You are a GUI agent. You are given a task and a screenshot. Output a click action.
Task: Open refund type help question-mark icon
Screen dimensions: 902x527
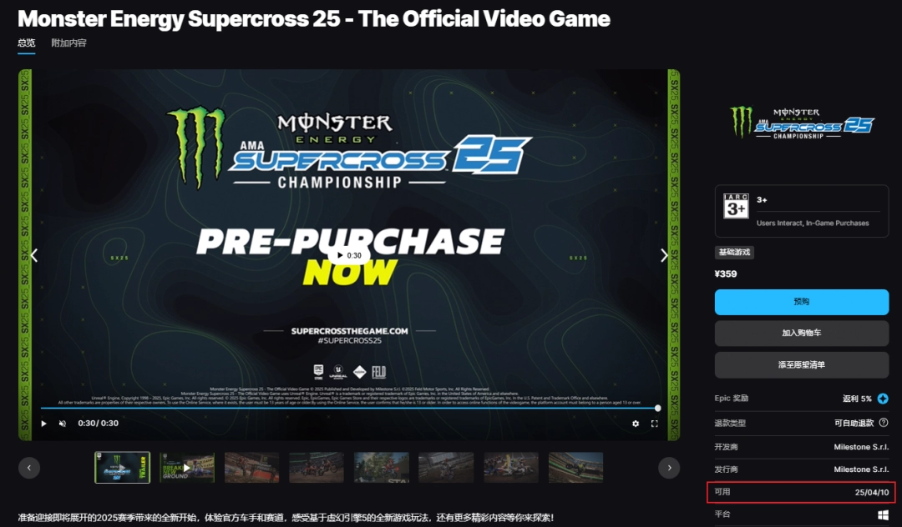[x=884, y=423]
